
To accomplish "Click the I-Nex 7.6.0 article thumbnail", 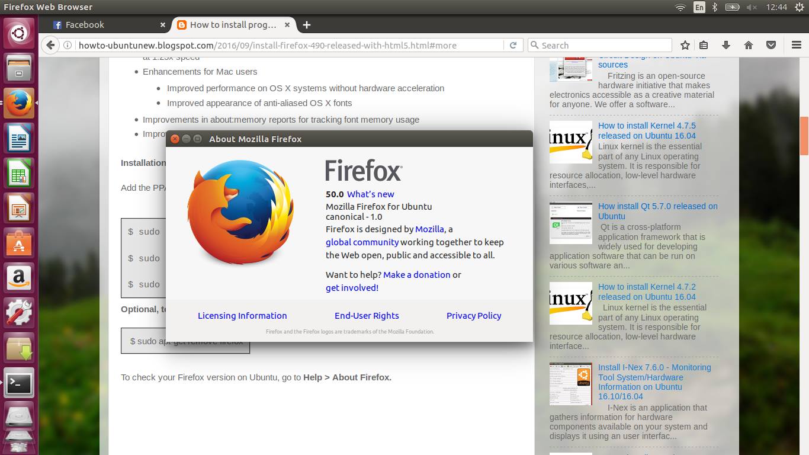I will click(571, 384).
